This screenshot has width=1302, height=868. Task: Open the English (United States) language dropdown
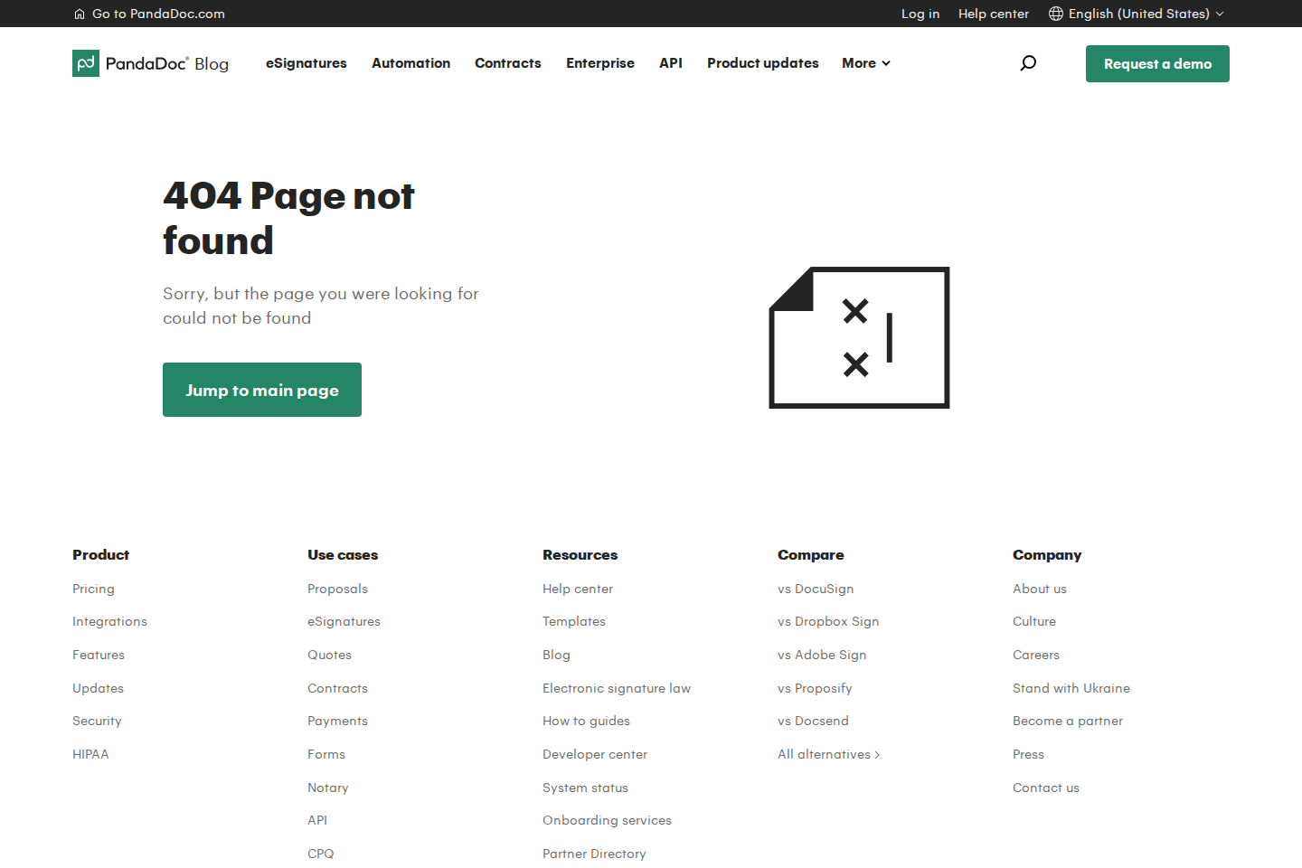[x=1137, y=14]
